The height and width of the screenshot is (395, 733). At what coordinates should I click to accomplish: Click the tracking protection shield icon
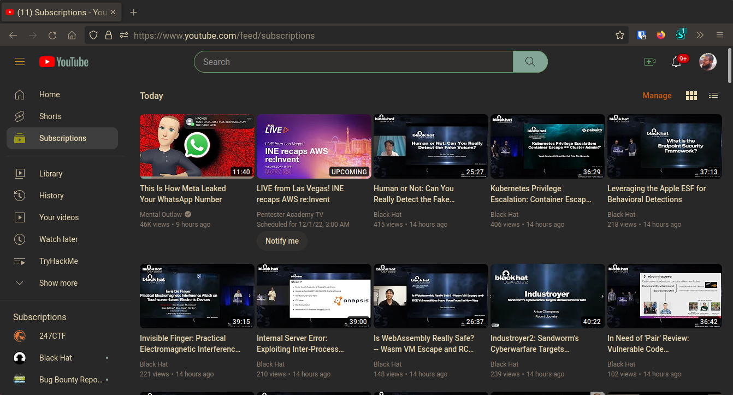(x=93, y=36)
